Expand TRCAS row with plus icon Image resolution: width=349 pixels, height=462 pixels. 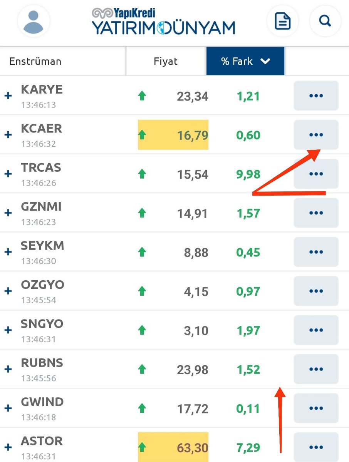(8, 174)
